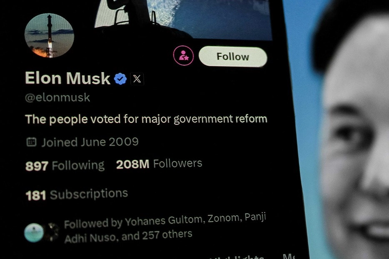This screenshot has width=389, height=259.
Task: Select the Joined June 2009 text
Action: pos(90,142)
